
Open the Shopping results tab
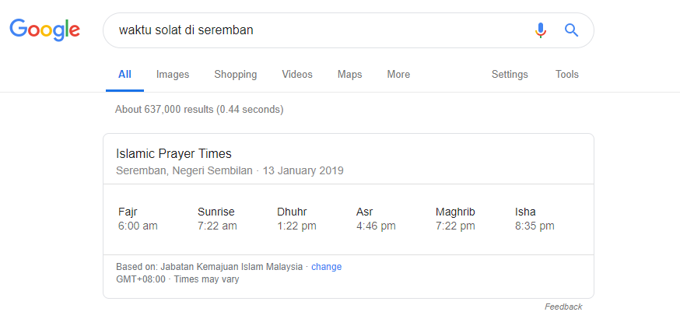pyautogui.click(x=235, y=75)
